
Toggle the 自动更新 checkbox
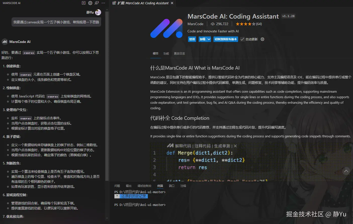coord(242,39)
